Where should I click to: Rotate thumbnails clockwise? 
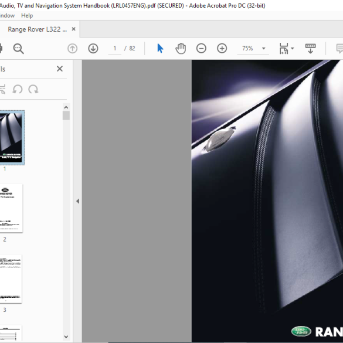tap(33, 89)
